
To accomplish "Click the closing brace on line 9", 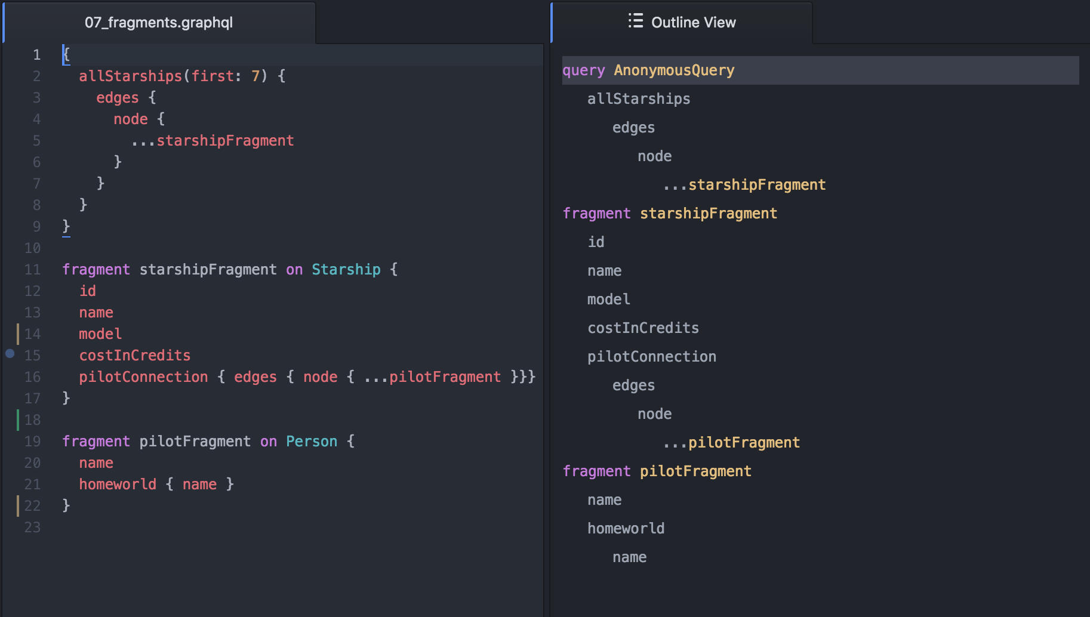I will (x=66, y=227).
